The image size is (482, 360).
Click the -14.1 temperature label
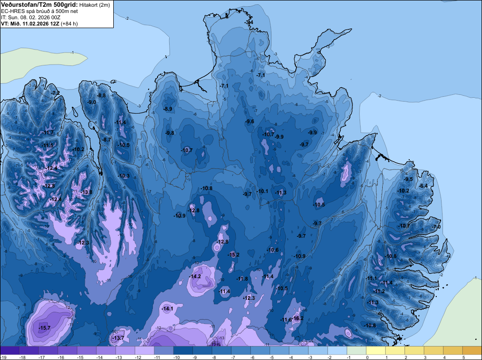pos(168,309)
